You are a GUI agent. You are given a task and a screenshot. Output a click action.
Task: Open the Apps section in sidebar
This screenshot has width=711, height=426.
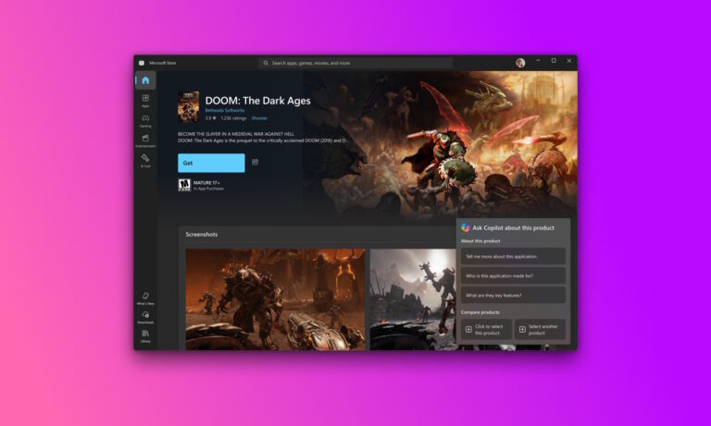coord(145,99)
